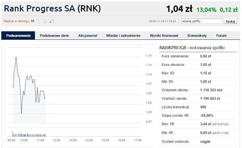Add company to favorites with star icon
The width and height of the screenshot is (242, 148).
(45, 21)
